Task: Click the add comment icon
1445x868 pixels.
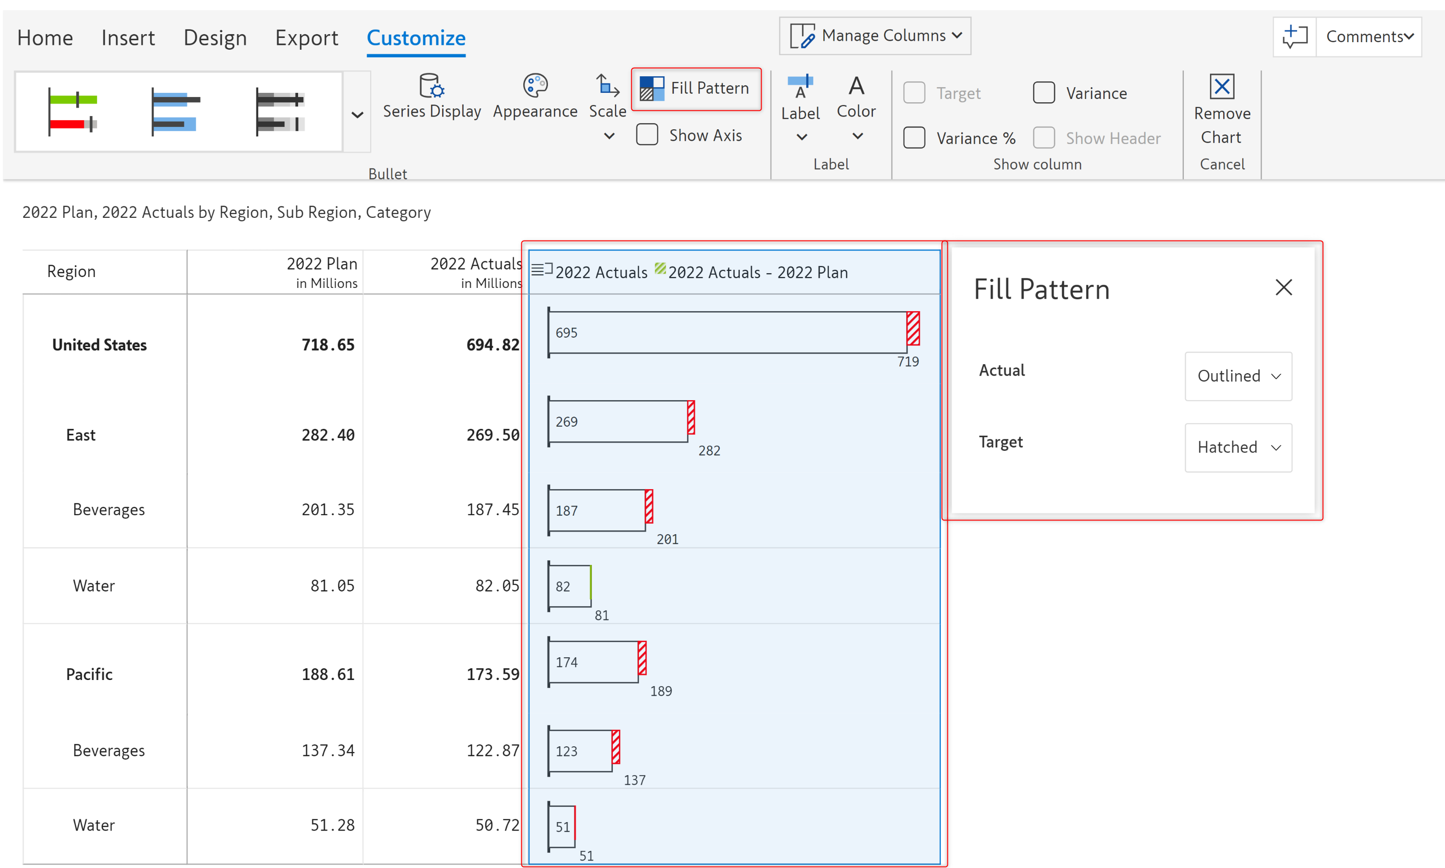Action: [x=1294, y=37]
